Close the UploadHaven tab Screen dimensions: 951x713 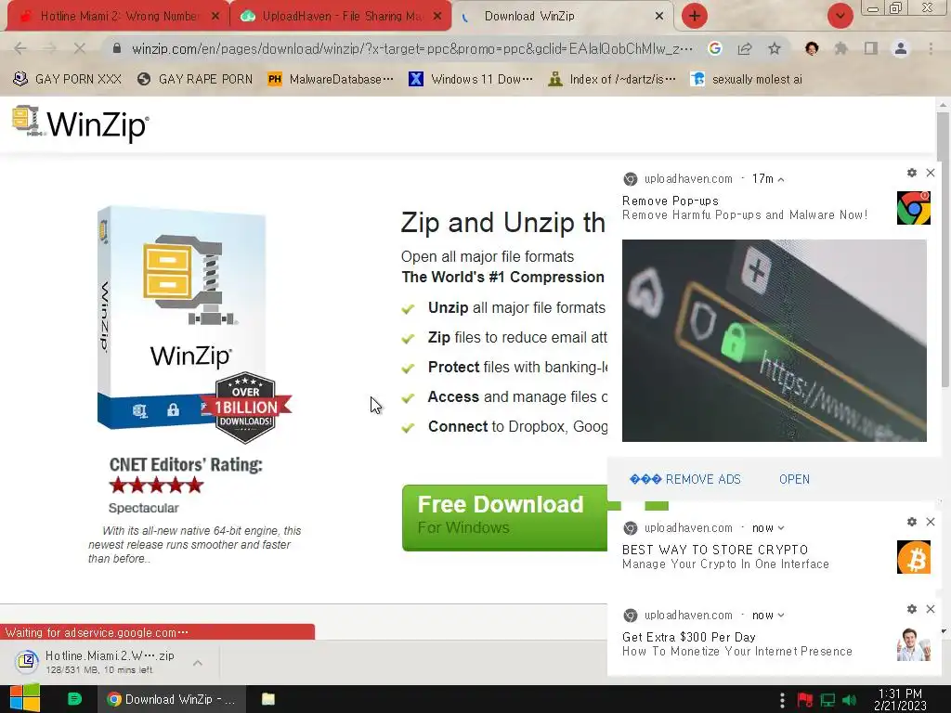click(437, 17)
